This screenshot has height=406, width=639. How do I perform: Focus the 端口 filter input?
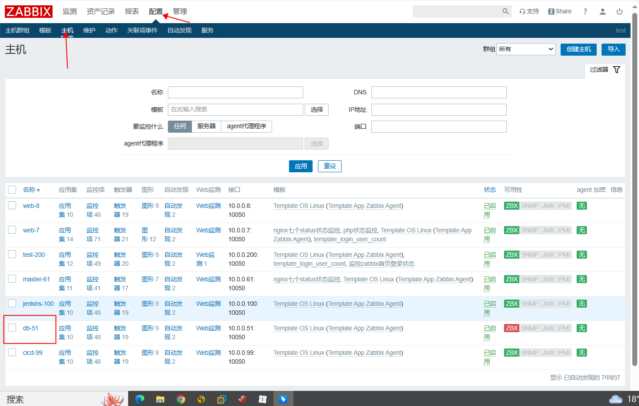point(439,126)
